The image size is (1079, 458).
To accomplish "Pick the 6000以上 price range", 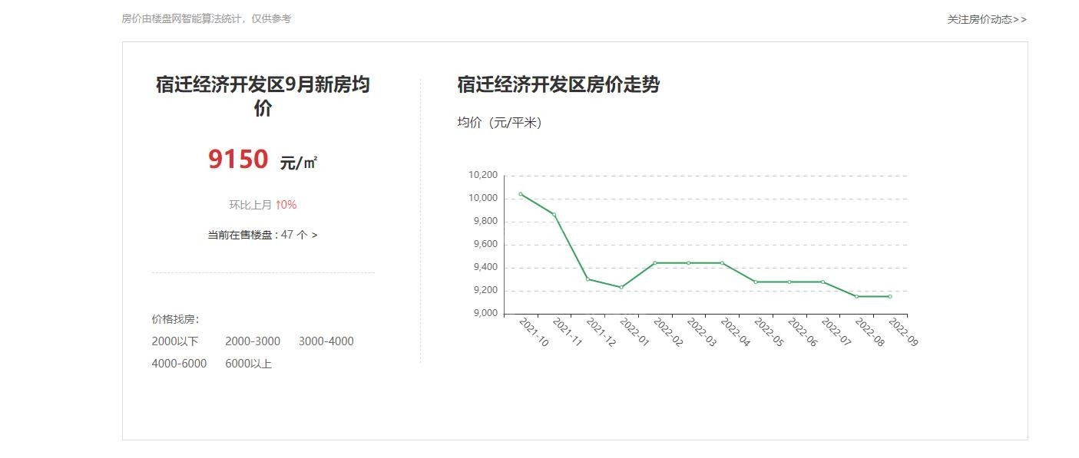I will [248, 364].
